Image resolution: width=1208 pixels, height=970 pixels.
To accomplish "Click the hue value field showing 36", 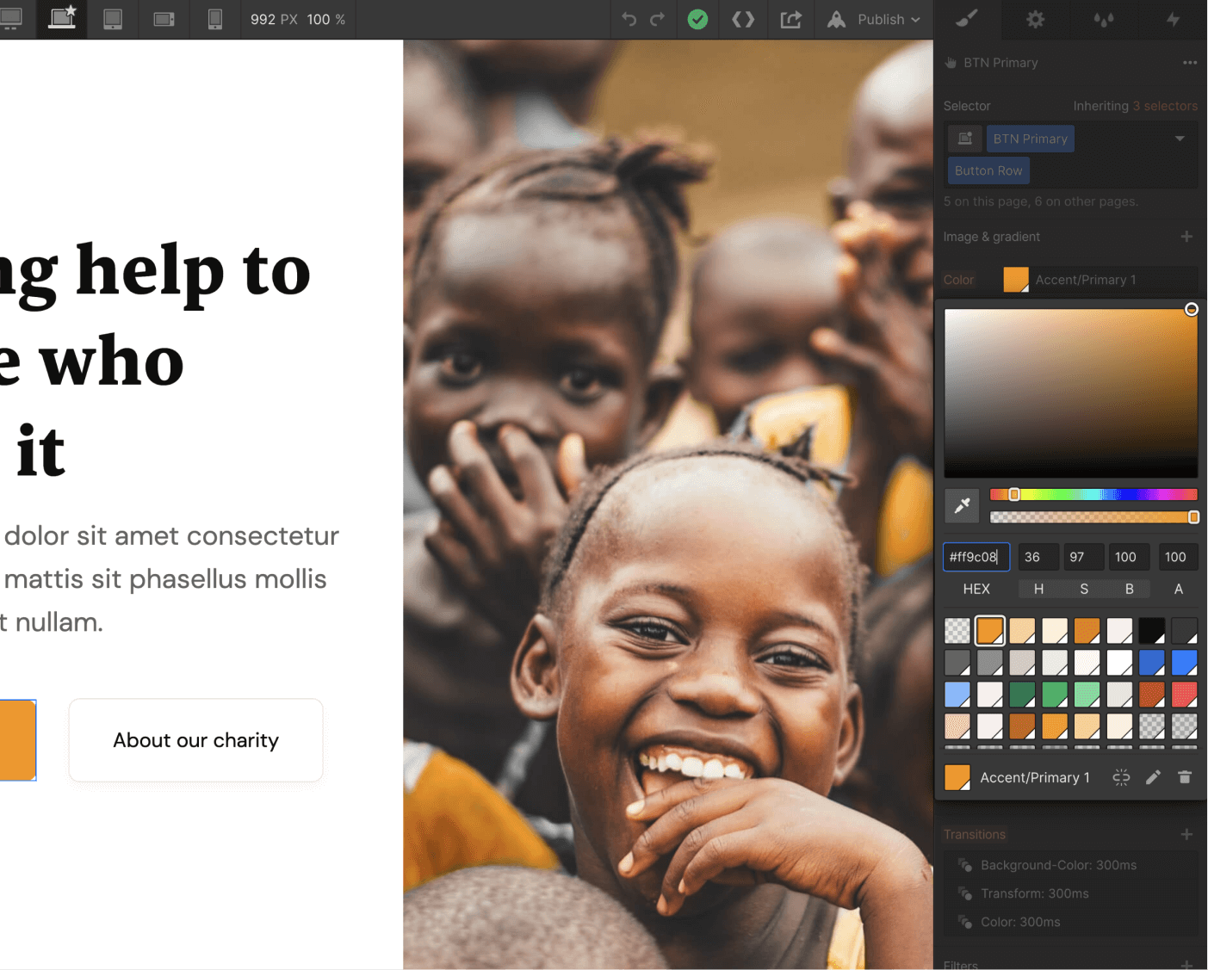I will [1038, 557].
